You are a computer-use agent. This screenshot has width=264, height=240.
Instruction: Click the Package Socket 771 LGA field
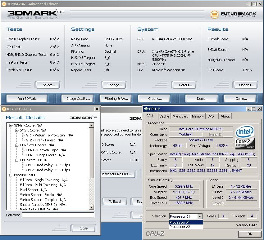[201, 140]
